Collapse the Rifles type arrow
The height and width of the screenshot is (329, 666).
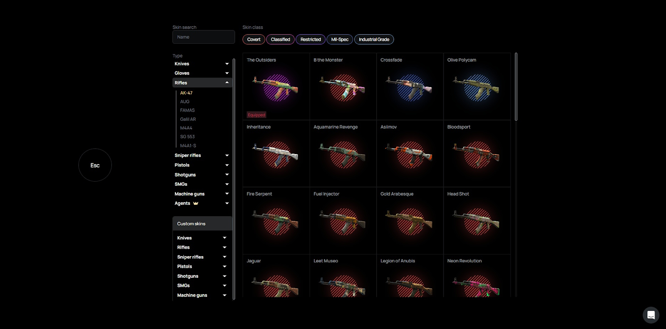227,82
